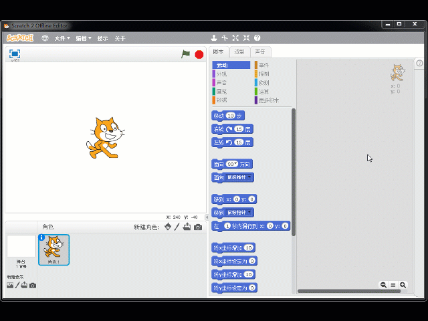Switch to the 脚本 tab

click(x=219, y=52)
